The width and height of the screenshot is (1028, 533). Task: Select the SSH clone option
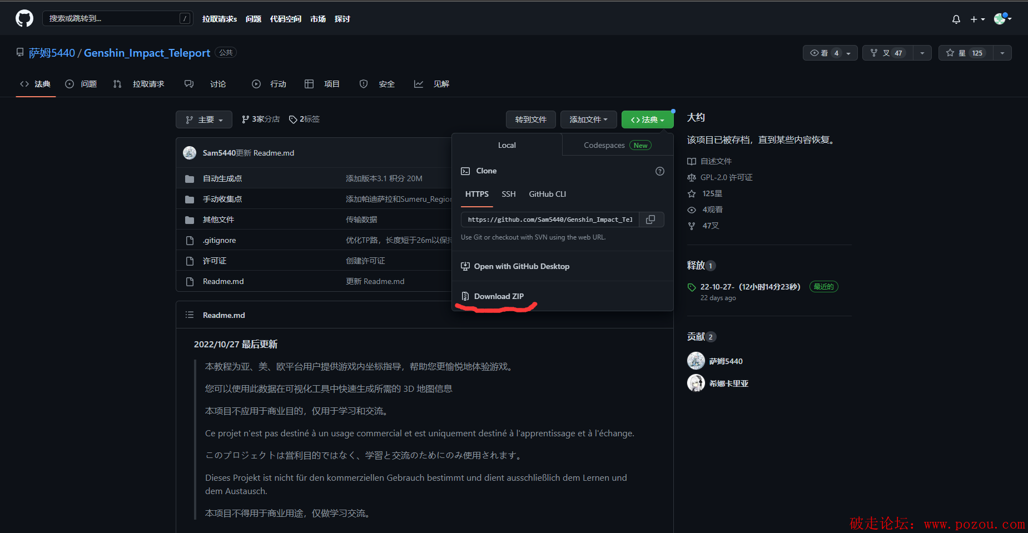509,195
